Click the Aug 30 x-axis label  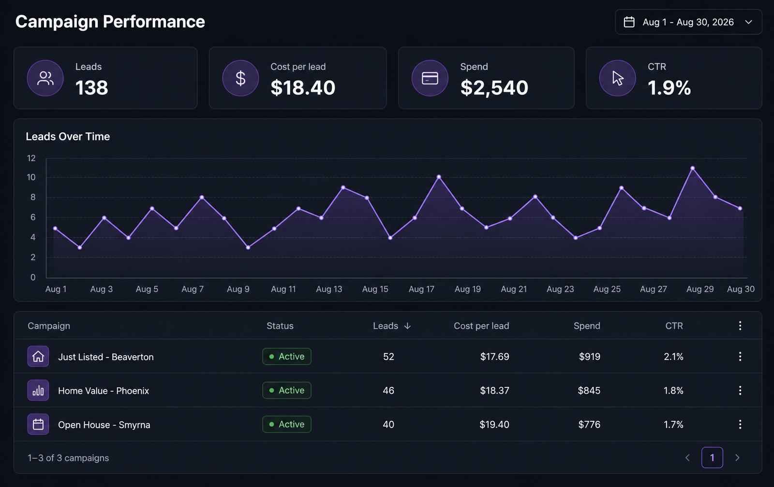tap(741, 289)
